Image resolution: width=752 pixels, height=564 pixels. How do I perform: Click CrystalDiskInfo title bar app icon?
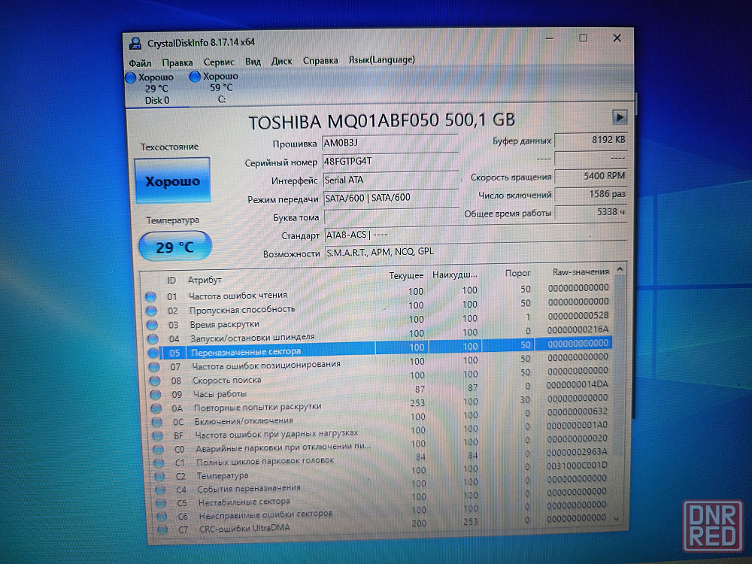135,44
